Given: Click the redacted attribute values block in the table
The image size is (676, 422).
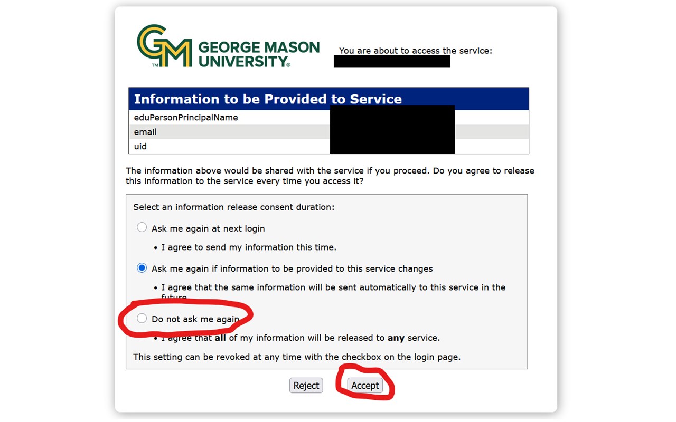Looking at the screenshot, I should [x=392, y=130].
